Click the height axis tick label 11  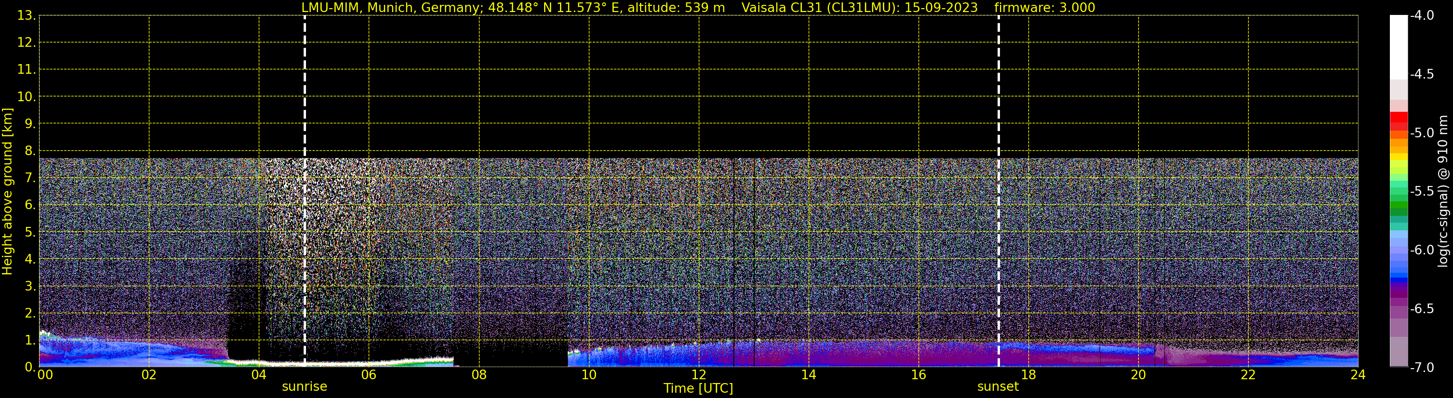26,70
